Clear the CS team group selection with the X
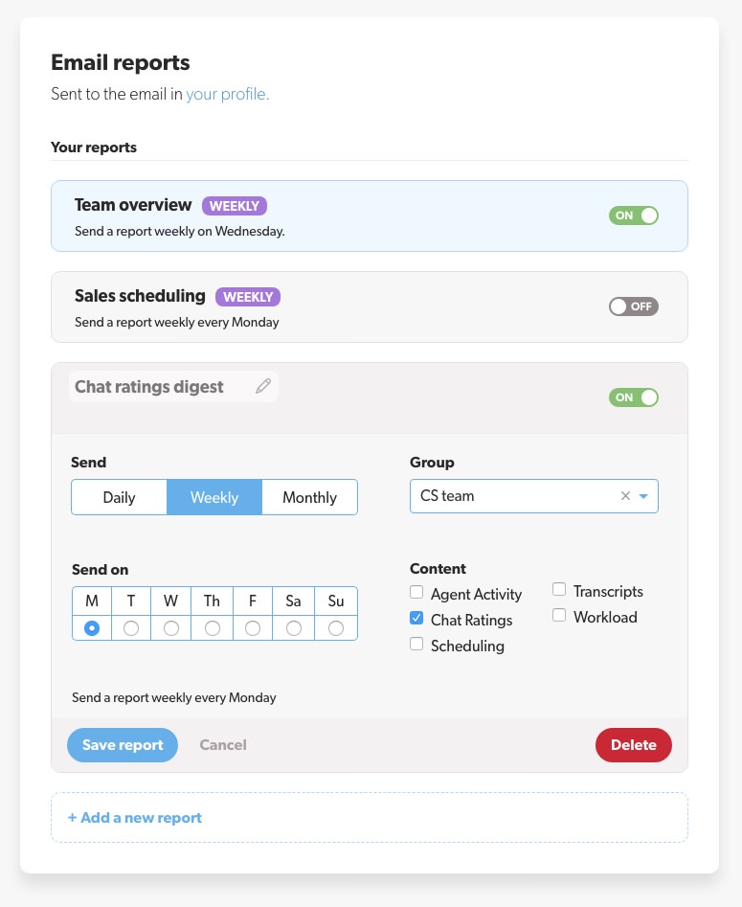This screenshot has height=907, width=742. (625, 496)
